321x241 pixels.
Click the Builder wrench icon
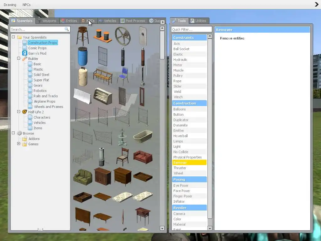(x=24, y=58)
